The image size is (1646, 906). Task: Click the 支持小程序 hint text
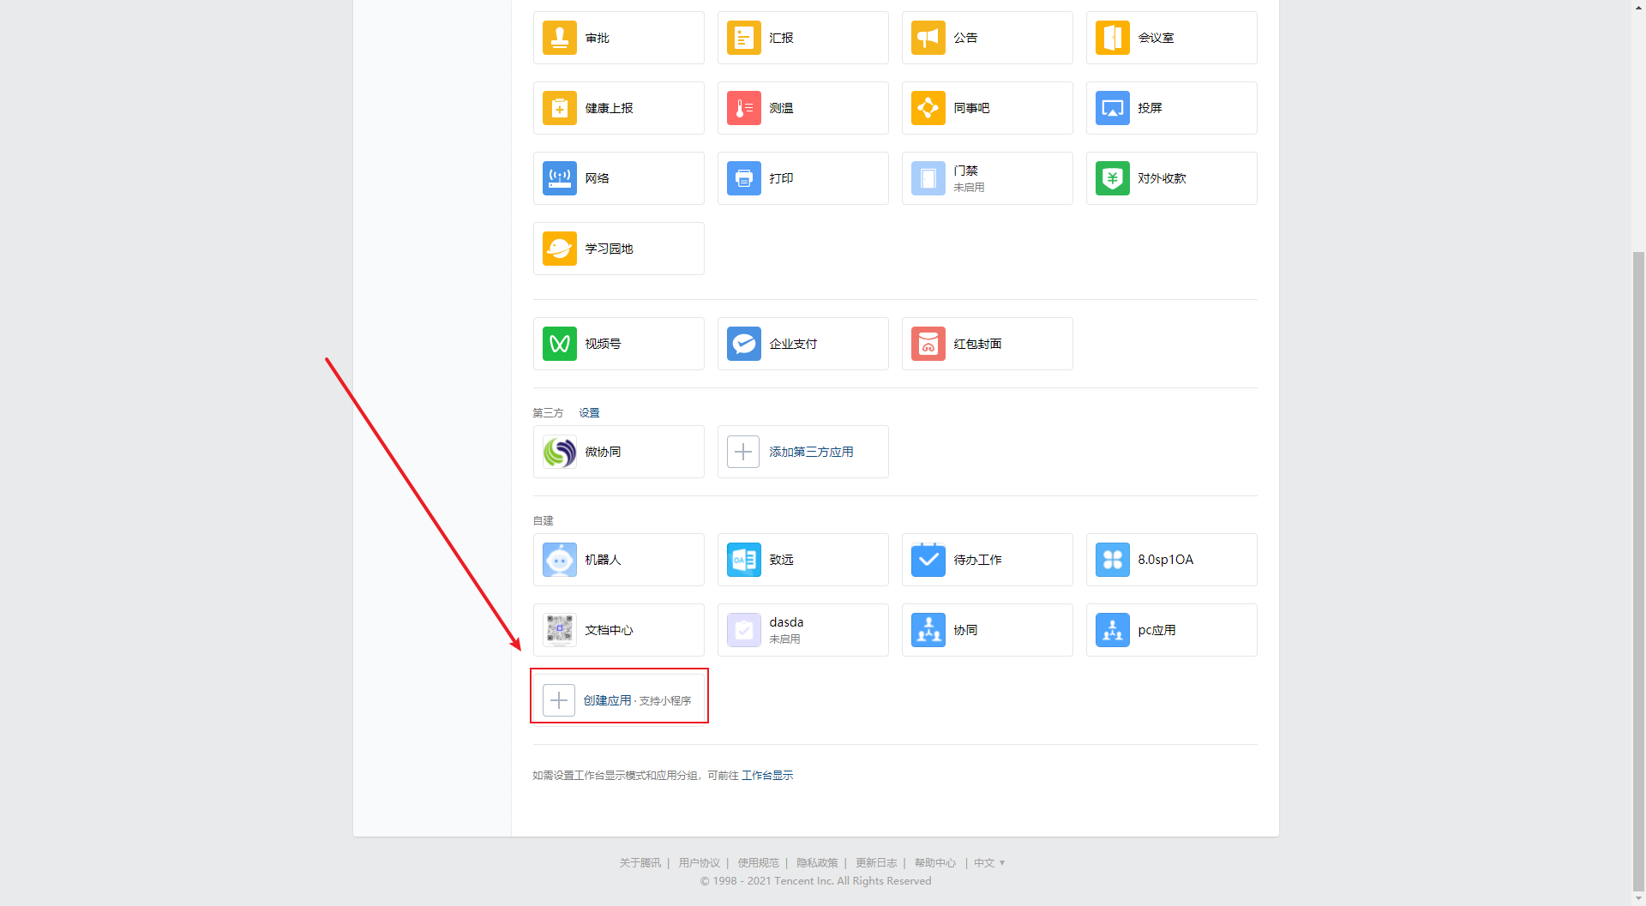665,701
